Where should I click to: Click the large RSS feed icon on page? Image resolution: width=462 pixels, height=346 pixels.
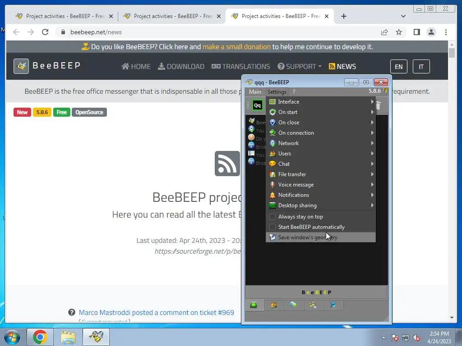[x=227, y=164]
